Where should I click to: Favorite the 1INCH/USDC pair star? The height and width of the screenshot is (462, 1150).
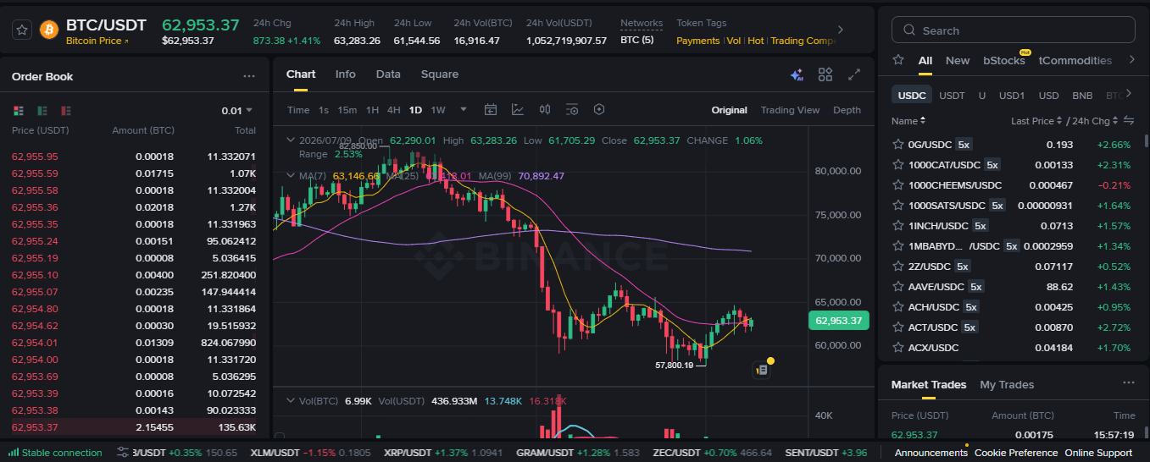click(898, 226)
